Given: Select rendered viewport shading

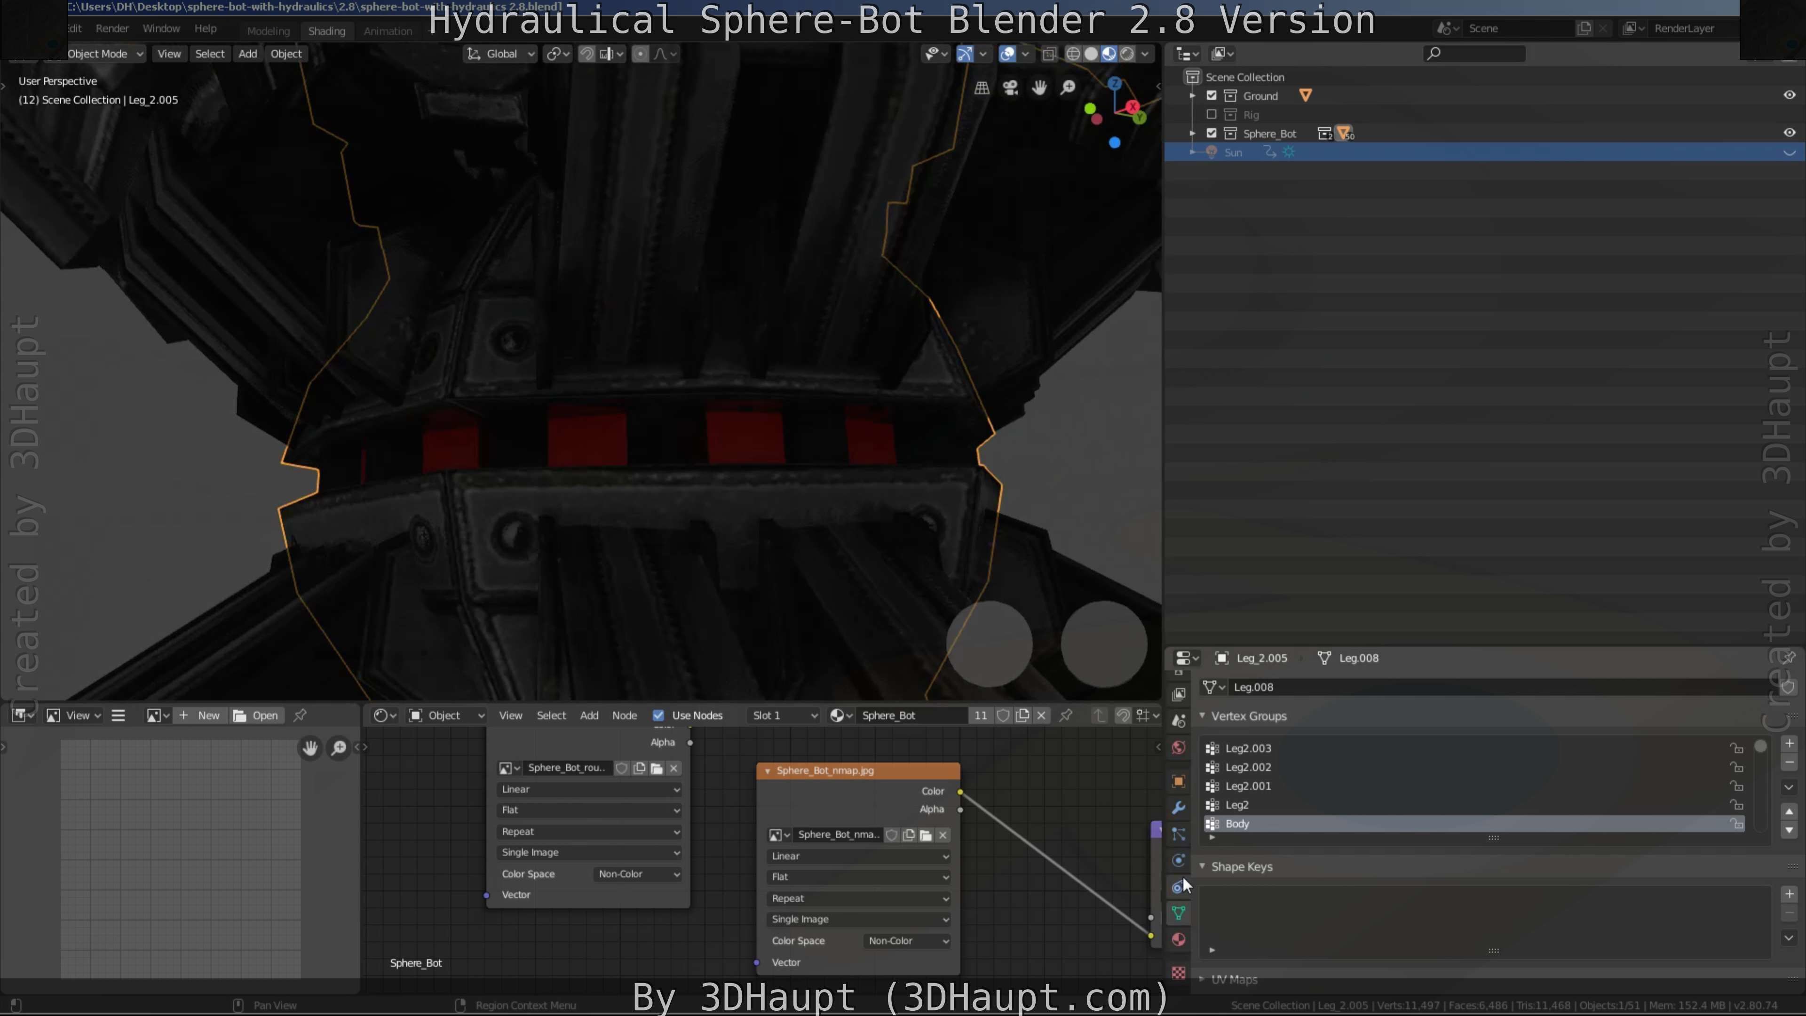Looking at the screenshot, I should (x=1127, y=54).
